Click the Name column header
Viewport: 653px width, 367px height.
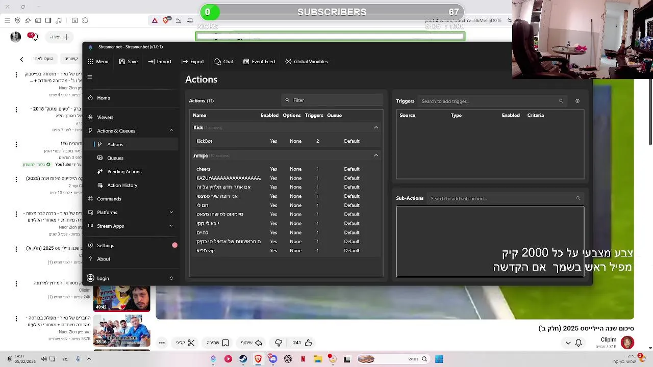coord(199,115)
